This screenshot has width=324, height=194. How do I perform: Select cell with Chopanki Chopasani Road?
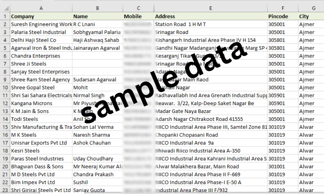[x=211, y=135]
